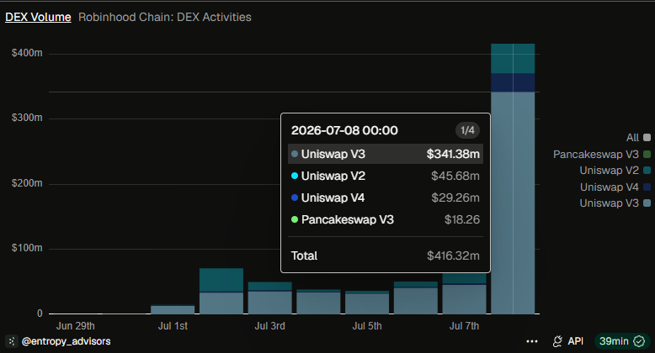The image size is (655, 353).
Task: Visit the @entropy_advisors author profile
Action: click(66, 341)
